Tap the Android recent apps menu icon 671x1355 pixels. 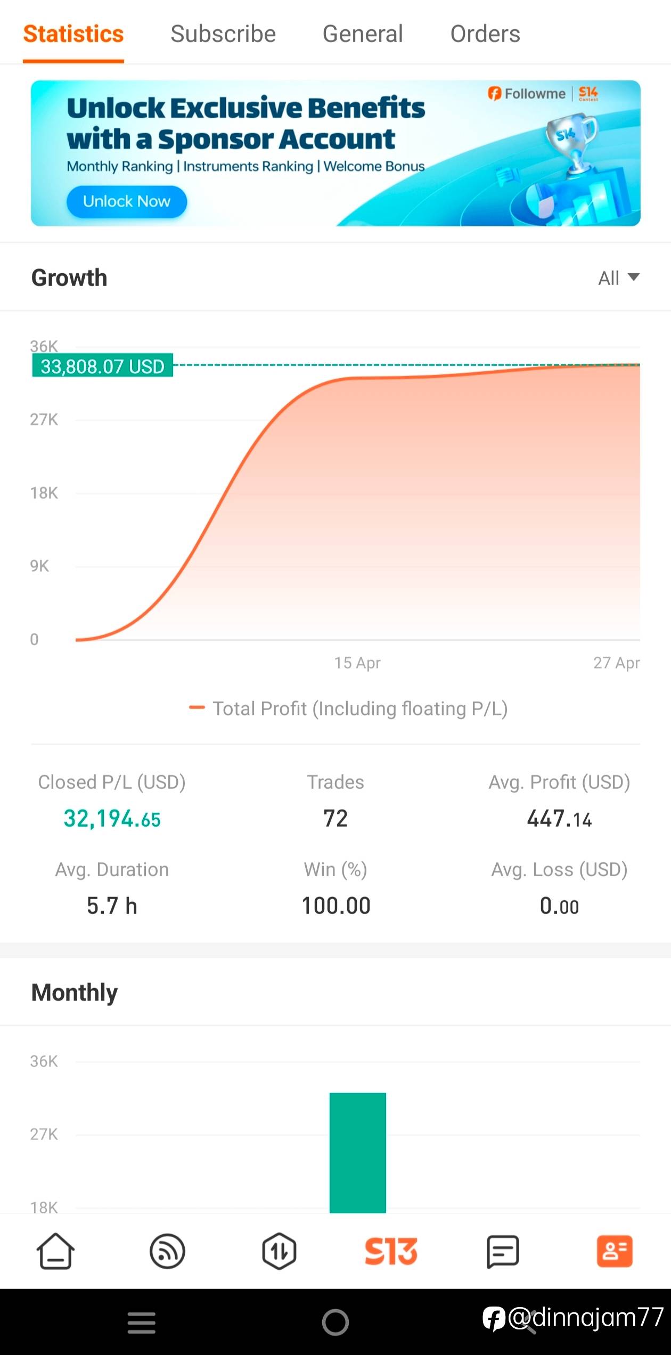pyautogui.click(x=142, y=1323)
